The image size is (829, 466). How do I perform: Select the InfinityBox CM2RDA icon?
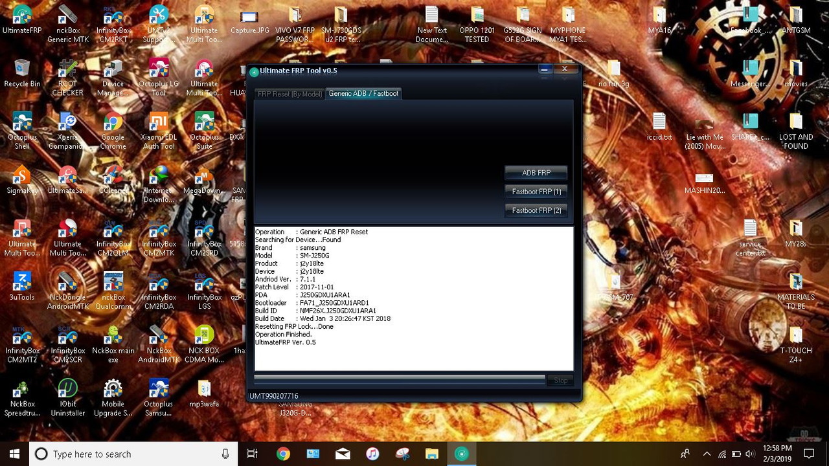(159, 291)
